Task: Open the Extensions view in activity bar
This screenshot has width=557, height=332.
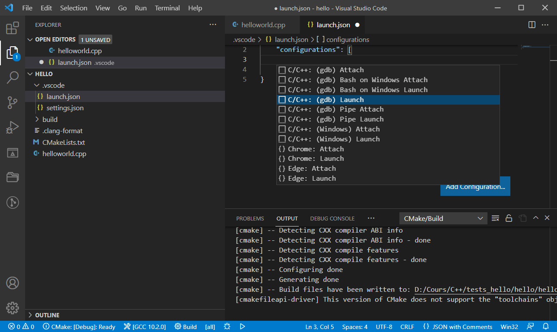Action: click(13, 28)
